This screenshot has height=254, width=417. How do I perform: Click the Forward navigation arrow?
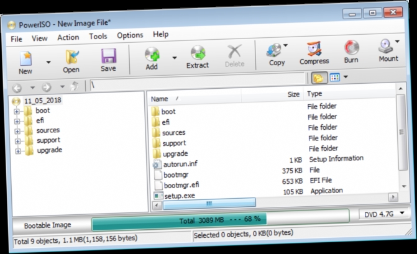point(47,87)
